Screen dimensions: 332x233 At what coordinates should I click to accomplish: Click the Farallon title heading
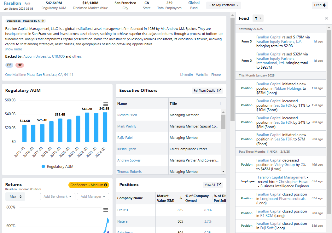13,3
